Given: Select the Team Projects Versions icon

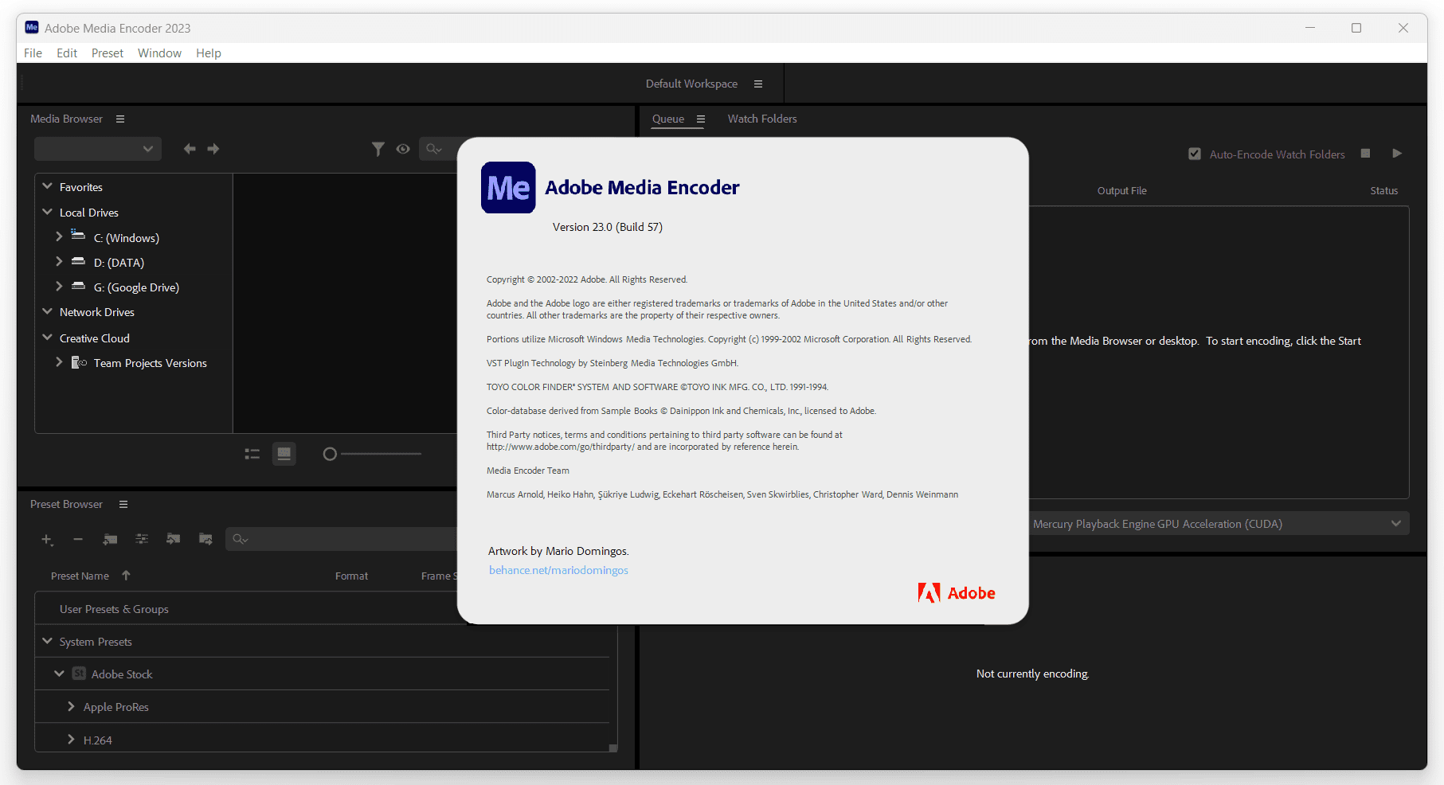Looking at the screenshot, I should [x=79, y=362].
